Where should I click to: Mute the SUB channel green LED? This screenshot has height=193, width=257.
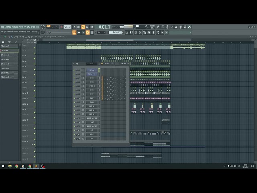(74, 139)
